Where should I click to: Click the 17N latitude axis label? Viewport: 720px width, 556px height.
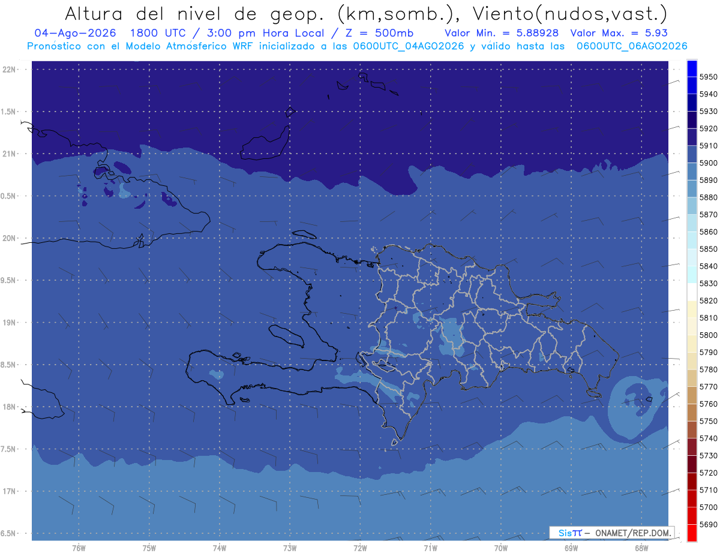(8, 491)
